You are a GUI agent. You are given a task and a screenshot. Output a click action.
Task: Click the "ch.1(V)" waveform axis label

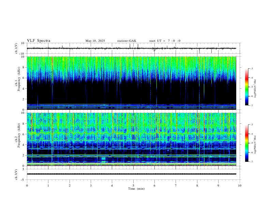(16, 48)
